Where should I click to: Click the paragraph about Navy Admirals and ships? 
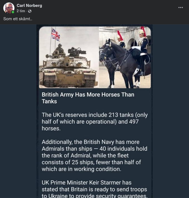click(94, 155)
